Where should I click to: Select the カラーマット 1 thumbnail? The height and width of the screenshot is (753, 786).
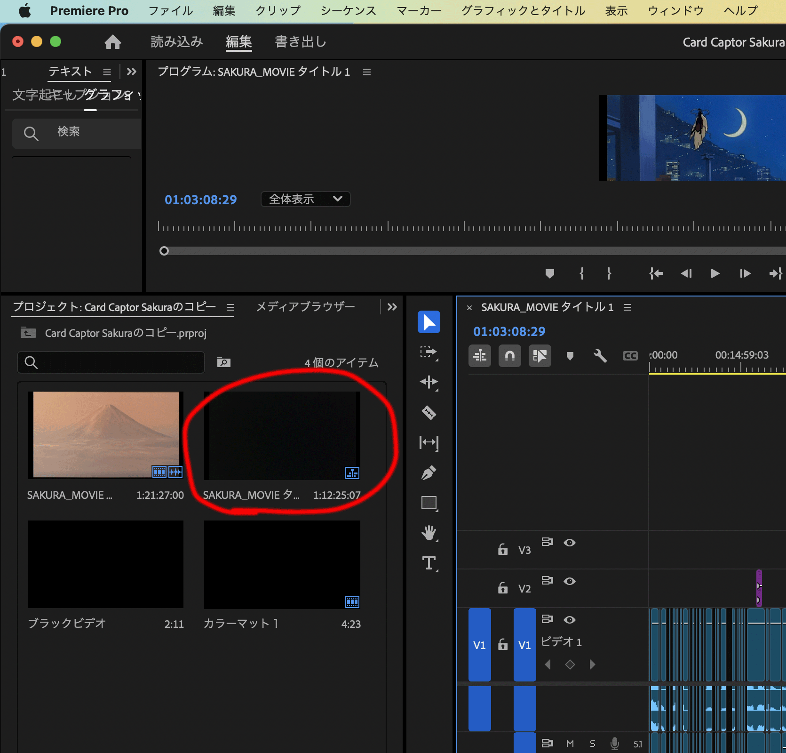tap(281, 564)
